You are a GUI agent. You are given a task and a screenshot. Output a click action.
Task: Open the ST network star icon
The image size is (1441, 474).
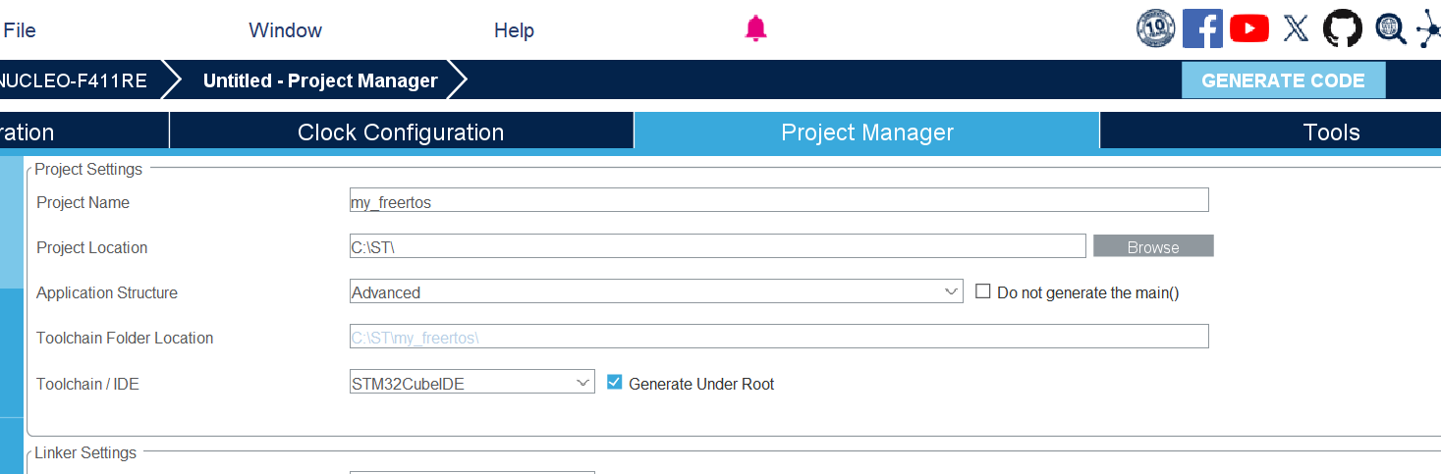pyautogui.click(x=1429, y=28)
